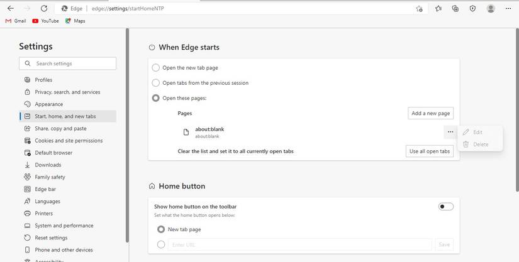Go back using the back arrow

[11, 9]
